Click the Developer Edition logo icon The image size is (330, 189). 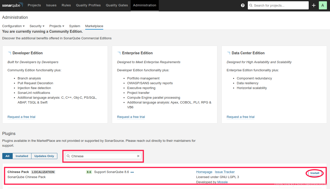(x=9, y=53)
